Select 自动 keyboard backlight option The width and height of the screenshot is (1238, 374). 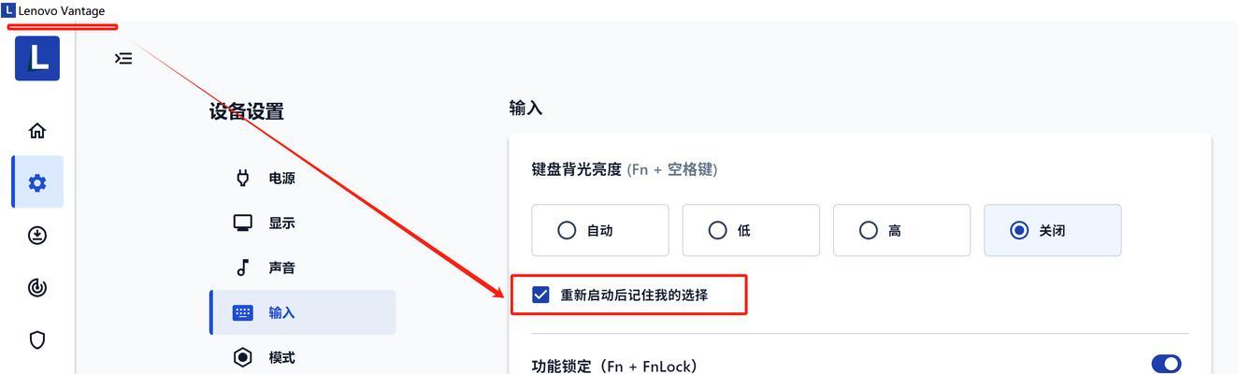[600, 230]
